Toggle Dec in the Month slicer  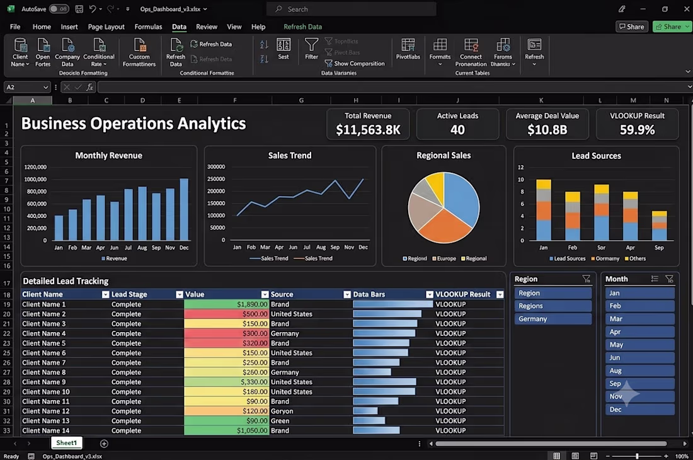[x=640, y=409]
